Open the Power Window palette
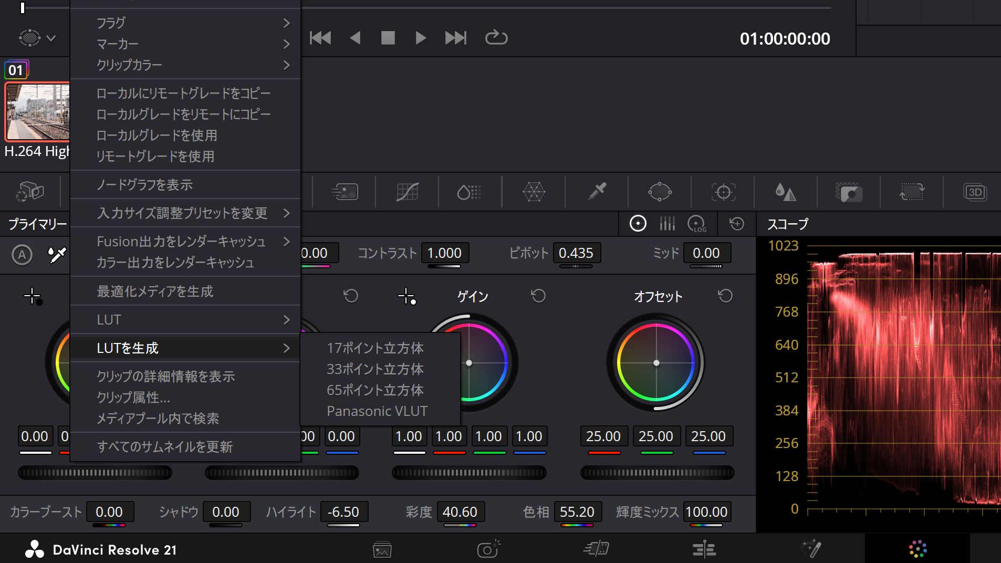 tap(660, 192)
